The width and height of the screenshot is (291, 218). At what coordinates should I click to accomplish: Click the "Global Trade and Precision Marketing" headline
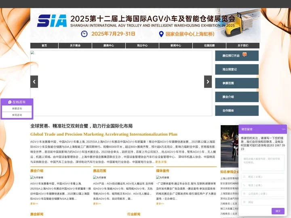(104, 134)
